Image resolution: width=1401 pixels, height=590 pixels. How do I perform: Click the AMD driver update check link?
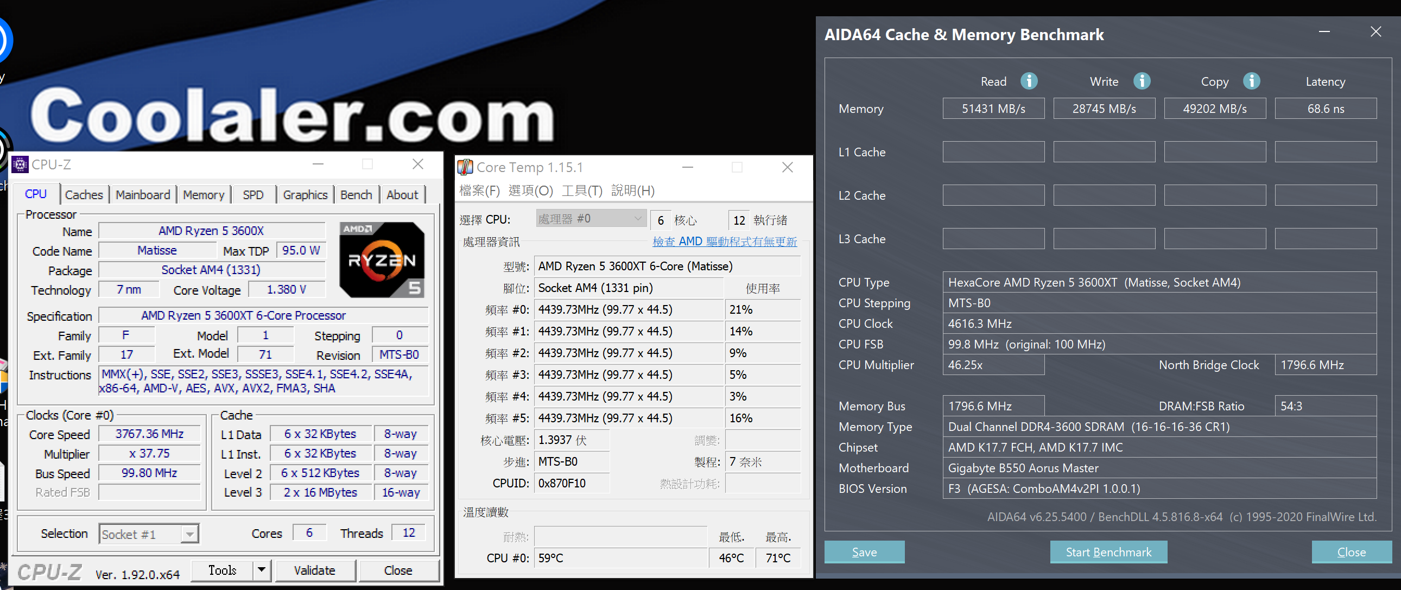(x=725, y=242)
